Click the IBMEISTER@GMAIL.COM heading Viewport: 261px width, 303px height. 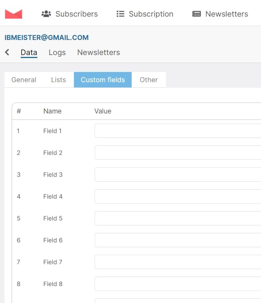pyautogui.click(x=47, y=37)
